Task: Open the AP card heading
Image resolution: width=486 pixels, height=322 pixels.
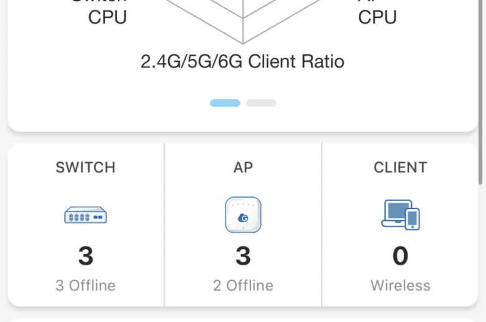Action: click(x=243, y=167)
